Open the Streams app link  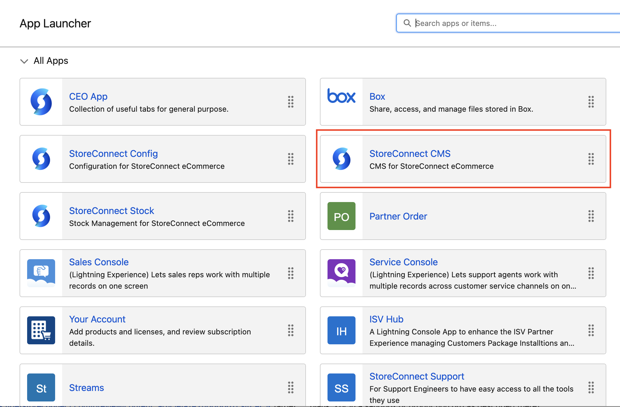click(87, 388)
